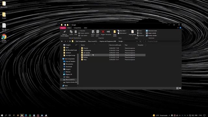Click Arquivos de Programas (x86) breadcrumb
The height and width of the screenshot is (117, 208).
coord(108,41)
